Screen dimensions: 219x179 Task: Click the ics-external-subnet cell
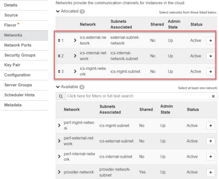click(116, 141)
